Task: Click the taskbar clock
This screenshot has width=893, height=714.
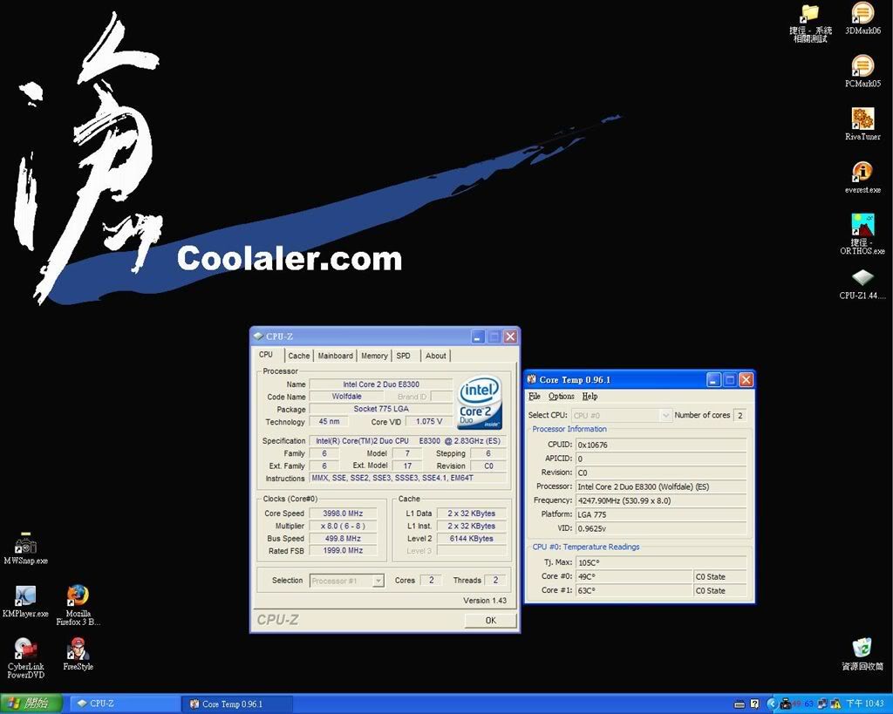Action: (865, 704)
